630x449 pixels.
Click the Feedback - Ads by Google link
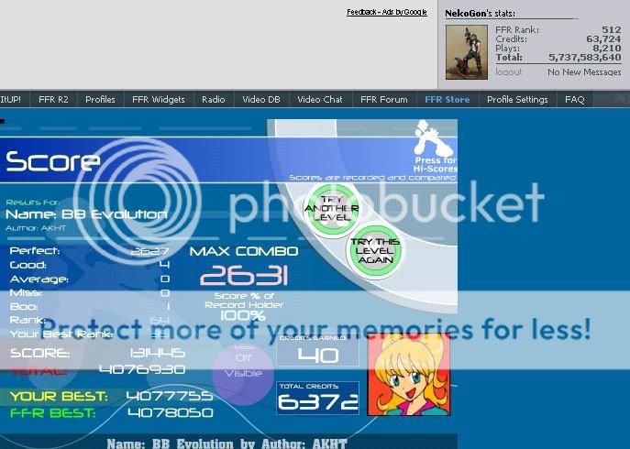[x=386, y=13]
